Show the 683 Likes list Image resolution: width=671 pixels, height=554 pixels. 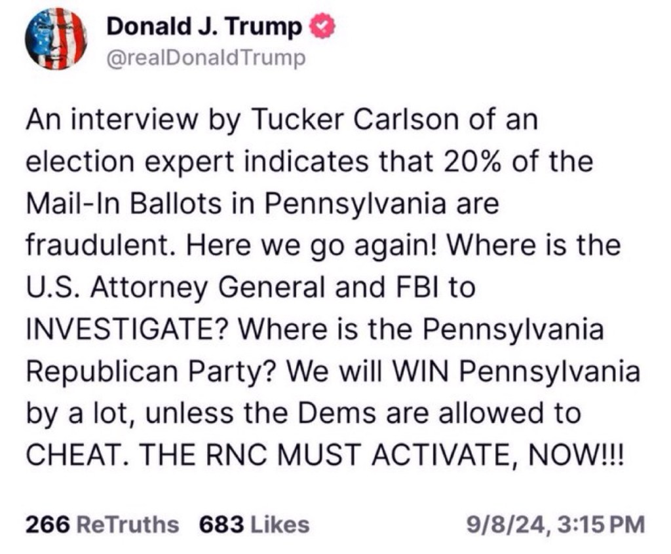pos(253,525)
